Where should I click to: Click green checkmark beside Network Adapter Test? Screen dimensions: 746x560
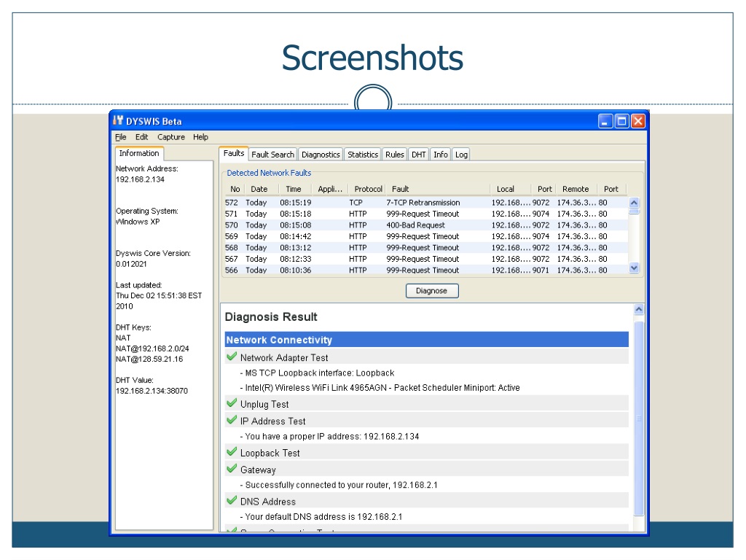click(232, 357)
